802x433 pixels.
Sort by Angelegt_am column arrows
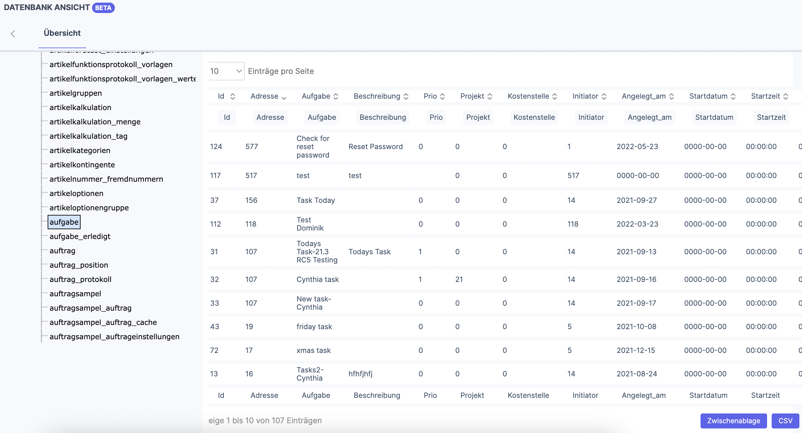pos(671,96)
